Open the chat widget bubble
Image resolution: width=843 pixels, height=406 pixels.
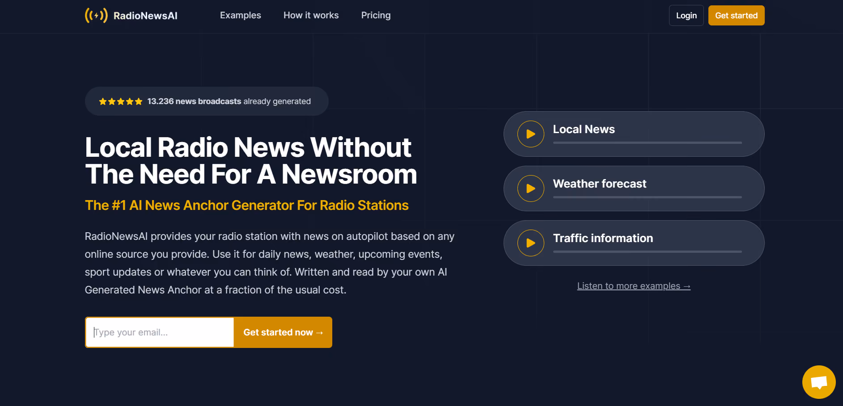(x=819, y=382)
